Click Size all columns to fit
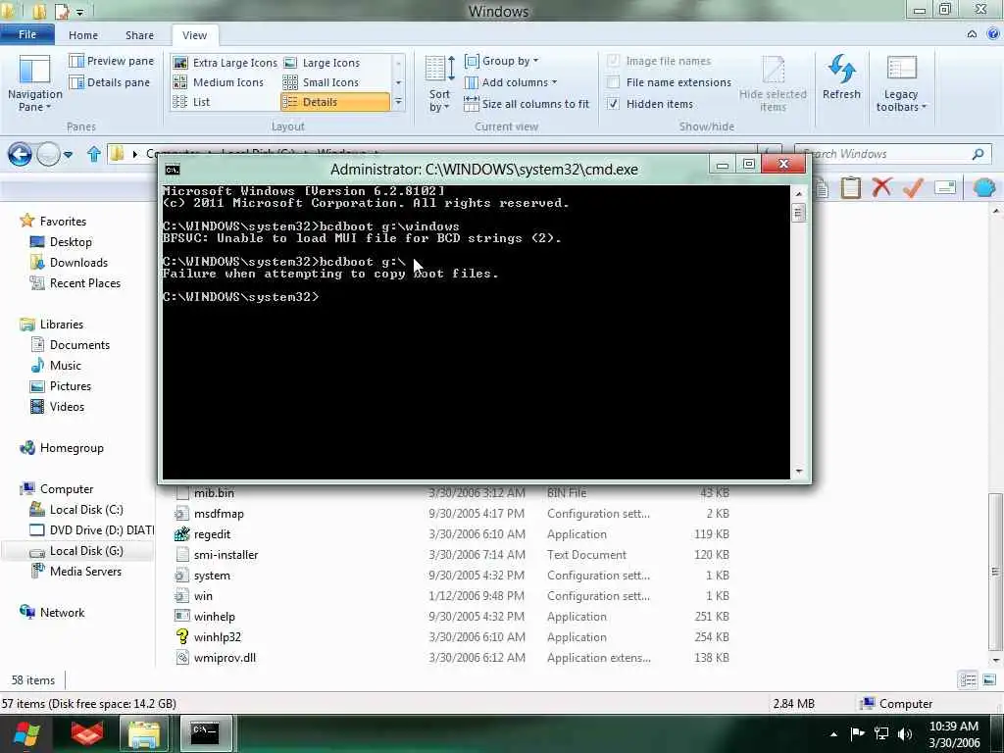Screen dimensions: 1004x753 click(527, 104)
